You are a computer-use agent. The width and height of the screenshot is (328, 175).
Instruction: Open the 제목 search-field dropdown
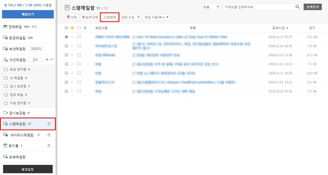(x=211, y=7)
